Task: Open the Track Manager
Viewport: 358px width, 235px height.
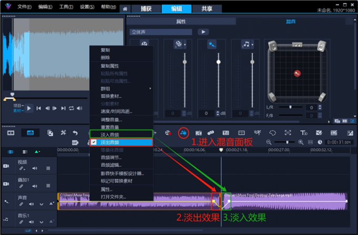Action: point(25,152)
